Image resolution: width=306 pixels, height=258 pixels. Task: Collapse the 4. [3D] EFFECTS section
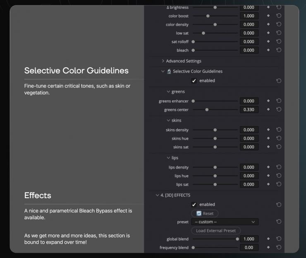(x=157, y=195)
